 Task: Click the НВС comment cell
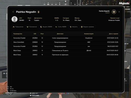(89, 42)
